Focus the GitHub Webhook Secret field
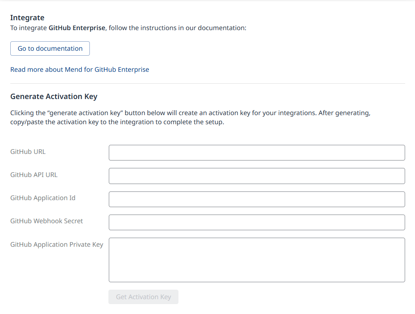Screen dimensions: 415x314 tap(256, 222)
